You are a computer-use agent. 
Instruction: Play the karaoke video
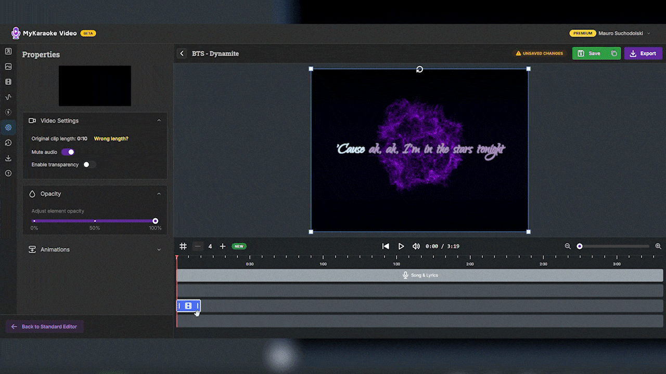(401, 246)
